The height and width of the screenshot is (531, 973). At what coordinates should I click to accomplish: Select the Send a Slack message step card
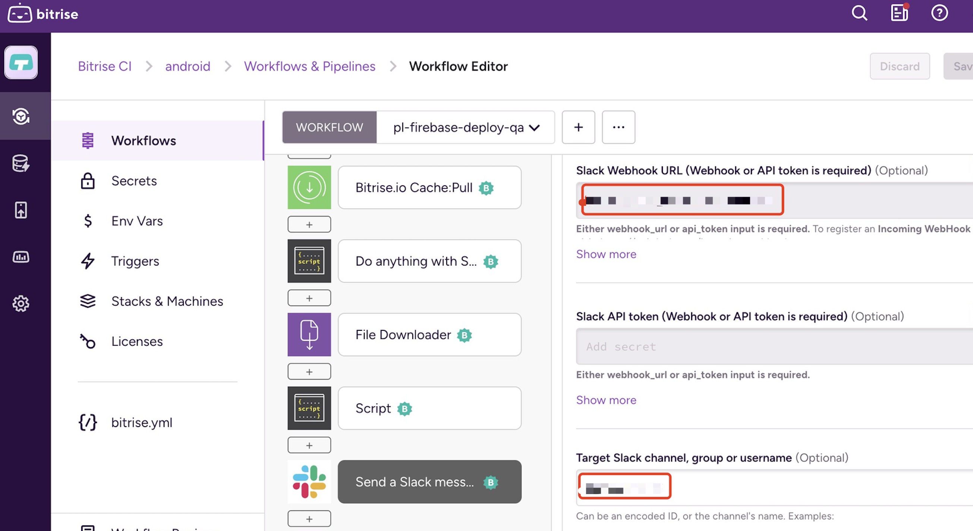tap(429, 482)
